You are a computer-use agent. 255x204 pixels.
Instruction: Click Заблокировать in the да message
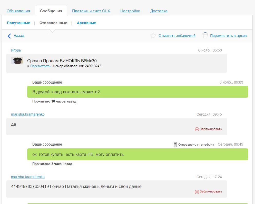[211, 129]
